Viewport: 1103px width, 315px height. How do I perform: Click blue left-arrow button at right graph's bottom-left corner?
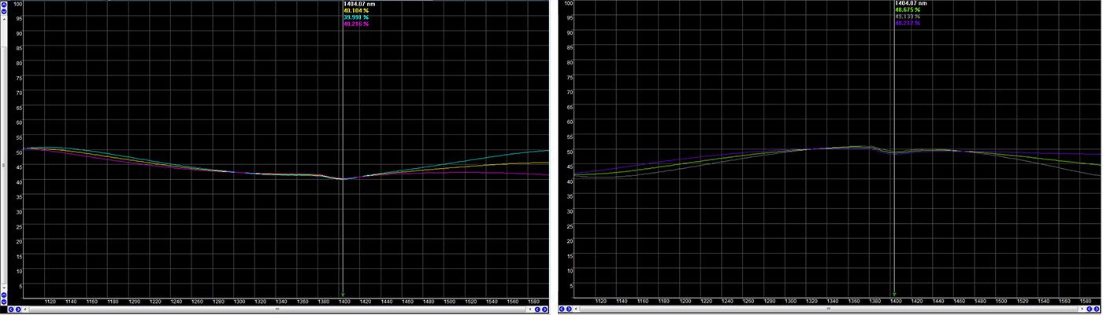tap(563, 310)
